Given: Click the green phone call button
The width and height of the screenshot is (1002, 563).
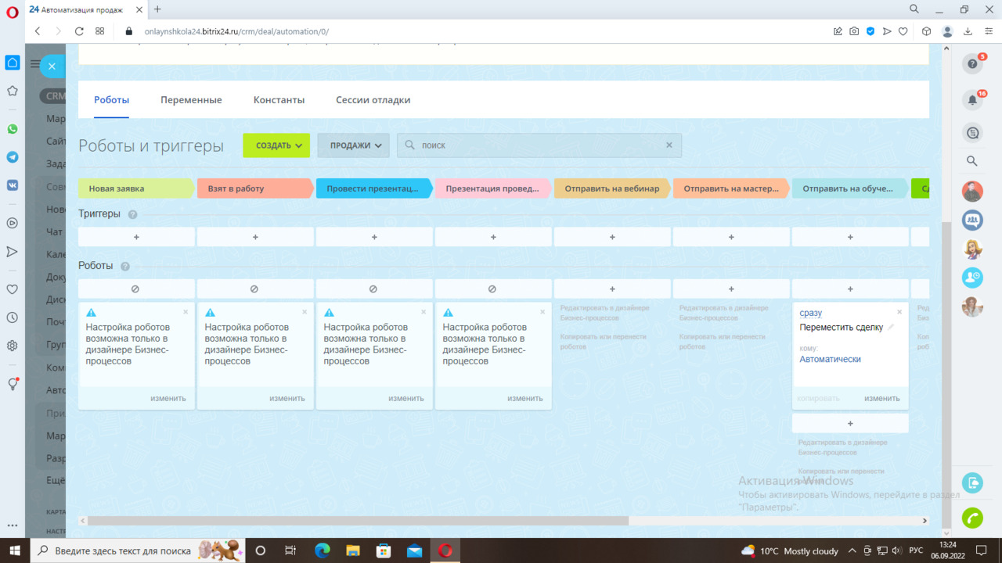Looking at the screenshot, I should coord(972,518).
